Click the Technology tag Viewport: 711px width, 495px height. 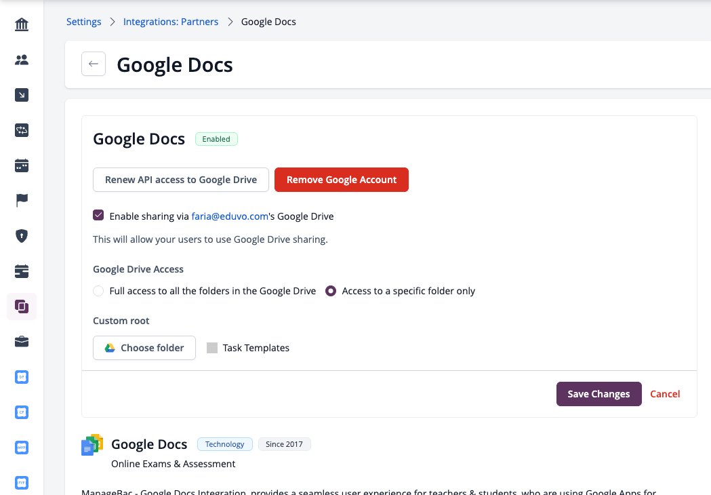point(224,444)
